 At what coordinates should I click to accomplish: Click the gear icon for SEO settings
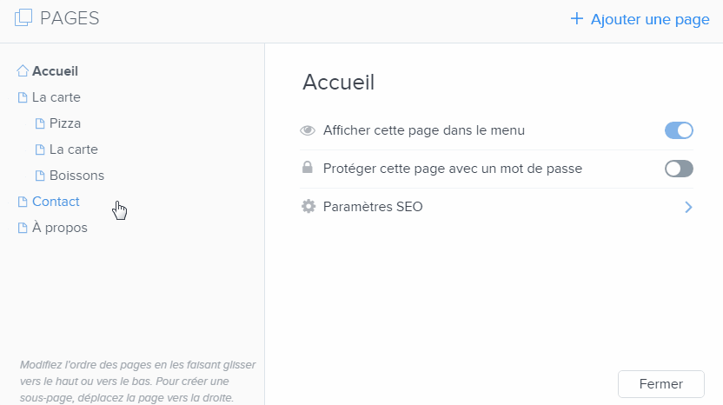(x=308, y=207)
